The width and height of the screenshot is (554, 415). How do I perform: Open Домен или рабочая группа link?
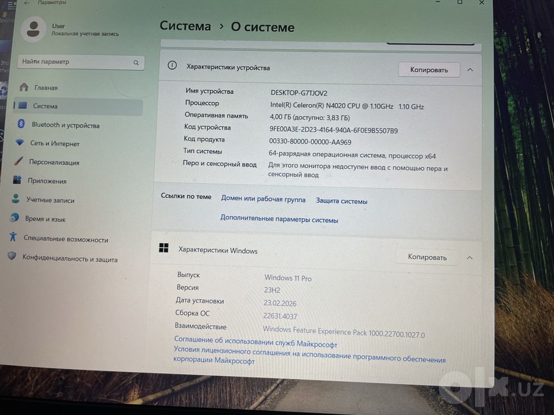coord(263,199)
